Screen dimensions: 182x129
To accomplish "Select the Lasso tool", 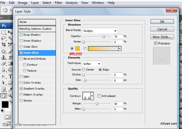I will tap(4, 38).
